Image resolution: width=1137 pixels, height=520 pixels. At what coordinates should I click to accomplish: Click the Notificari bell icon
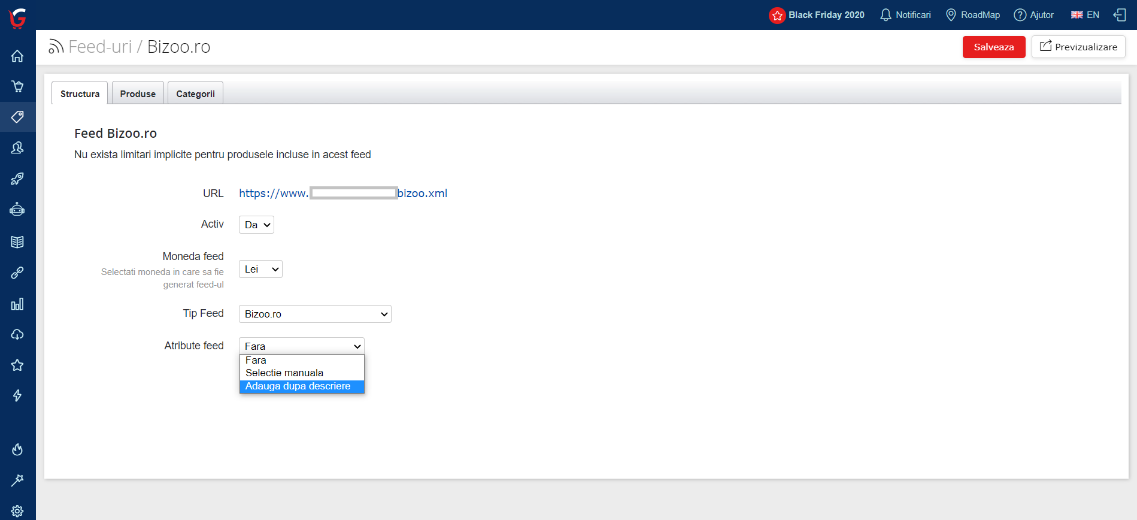pyautogui.click(x=886, y=15)
